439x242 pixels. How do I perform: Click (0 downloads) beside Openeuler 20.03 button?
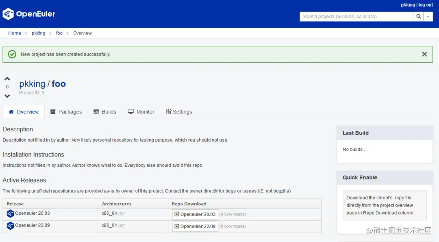pyautogui.click(x=233, y=214)
